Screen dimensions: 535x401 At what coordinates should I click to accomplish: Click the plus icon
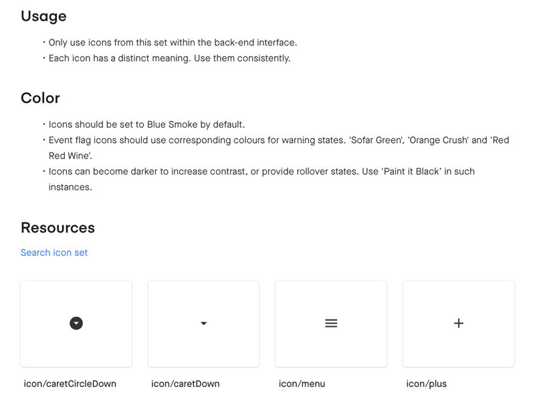[459, 323]
